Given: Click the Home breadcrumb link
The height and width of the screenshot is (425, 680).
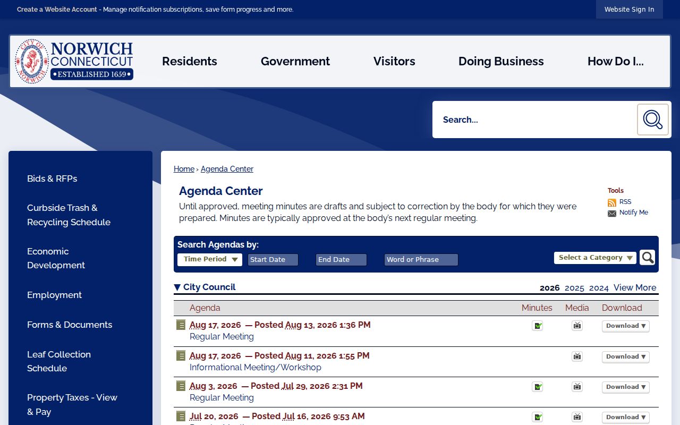Looking at the screenshot, I should [x=184, y=169].
